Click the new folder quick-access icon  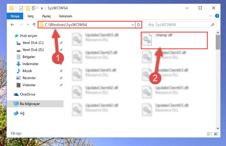coord(28,8)
